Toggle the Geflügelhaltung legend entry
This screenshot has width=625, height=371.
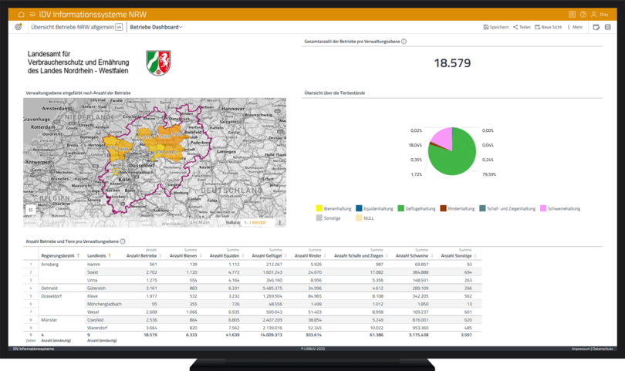417,208
